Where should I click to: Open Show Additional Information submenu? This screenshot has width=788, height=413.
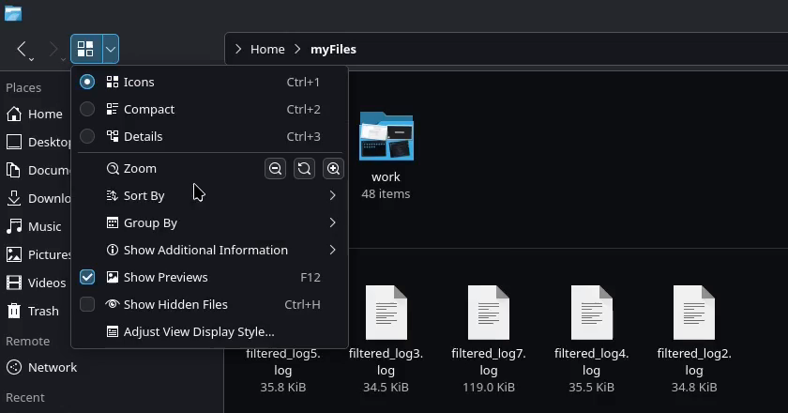(209, 250)
